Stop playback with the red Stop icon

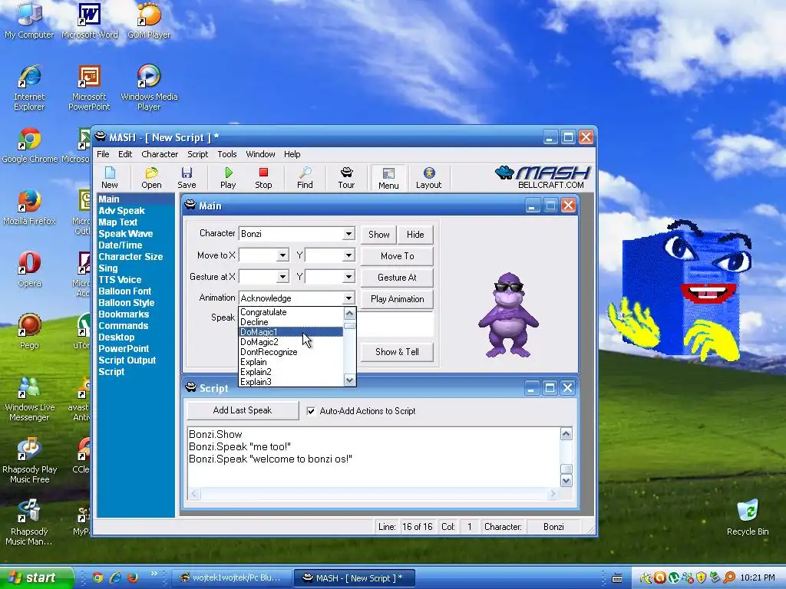pos(263,178)
